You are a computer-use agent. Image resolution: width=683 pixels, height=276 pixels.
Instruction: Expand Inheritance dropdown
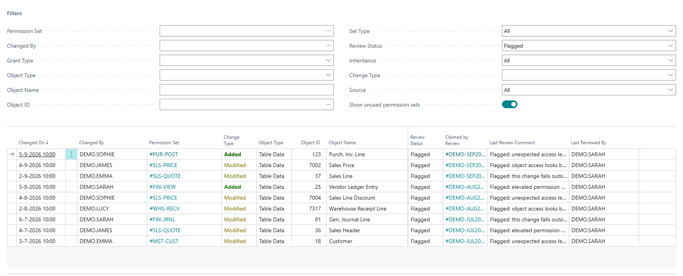pyautogui.click(x=670, y=60)
